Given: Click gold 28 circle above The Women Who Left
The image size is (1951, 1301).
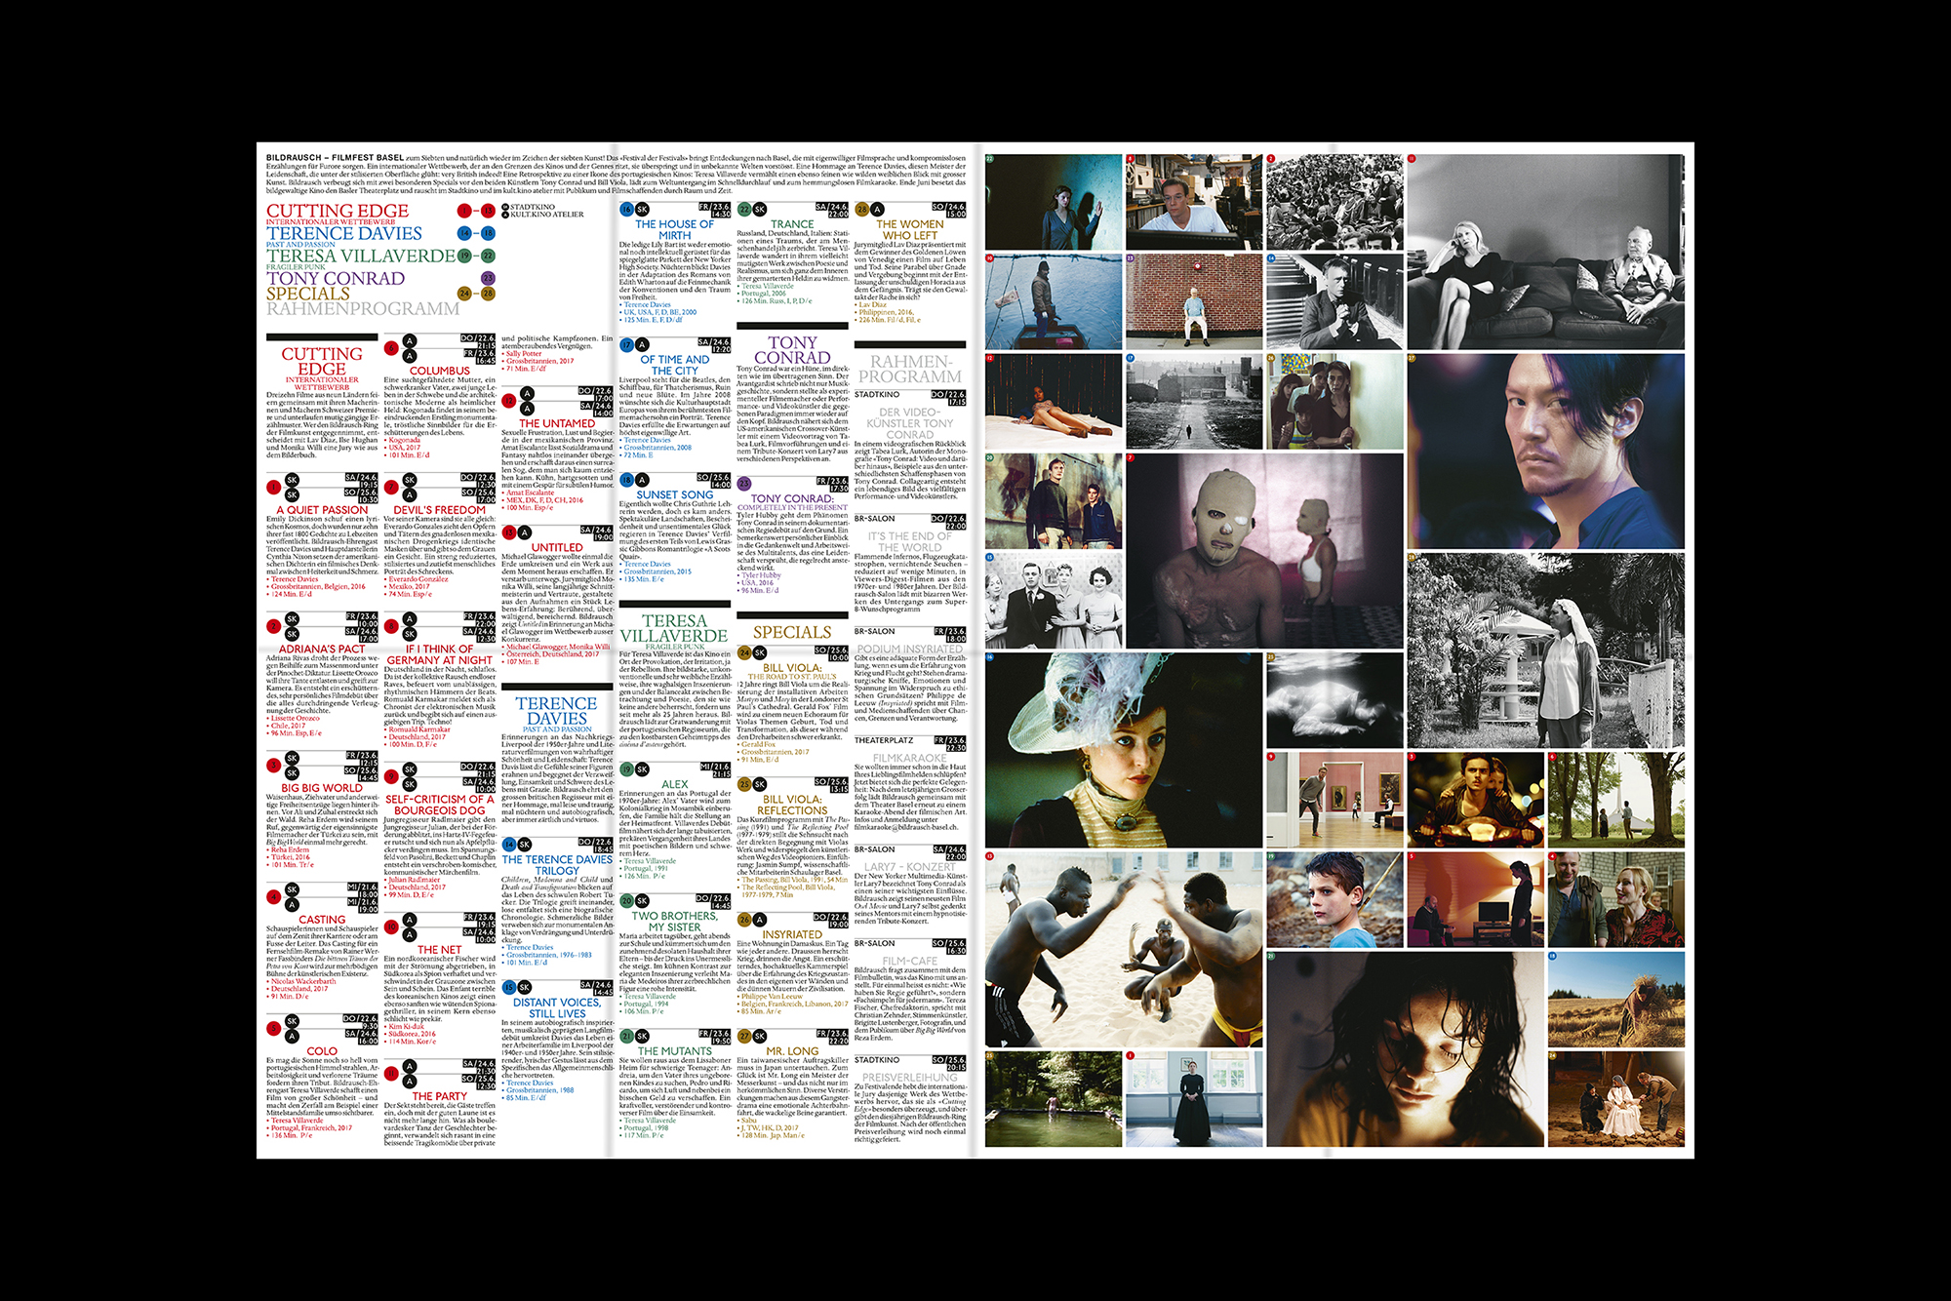Looking at the screenshot, I should [861, 209].
